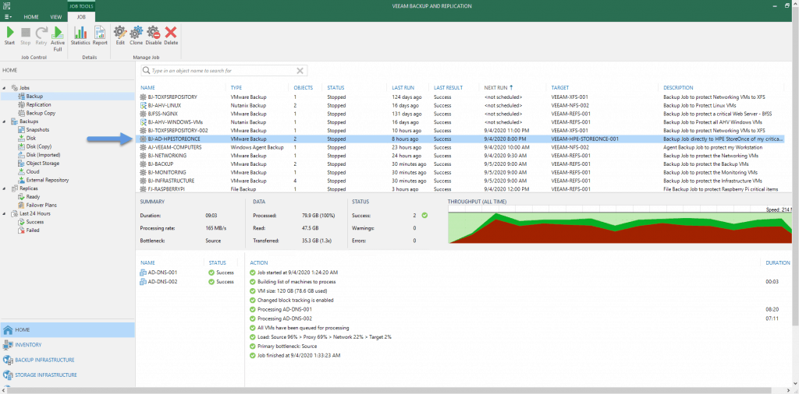Open the main application menu button
799x394 pixels.
pos(8,17)
